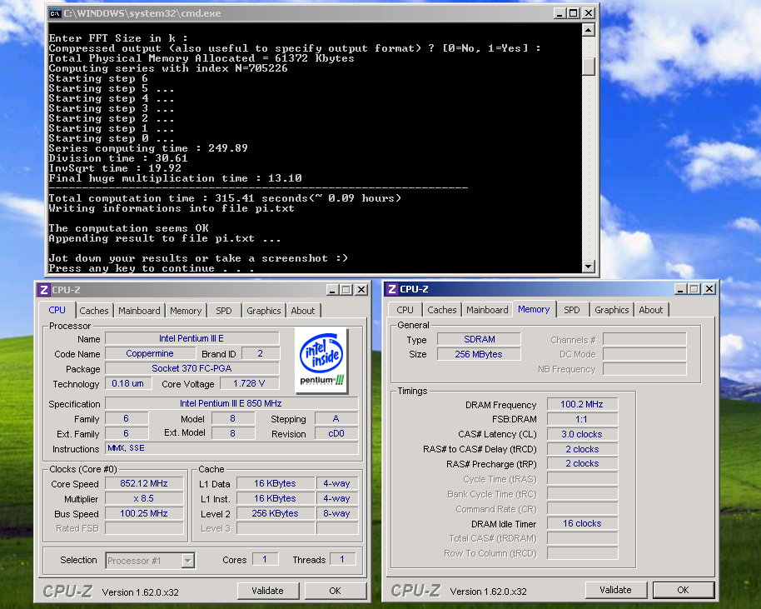
Task: Click the cmd window scrollbar thumb
Action: (x=588, y=67)
